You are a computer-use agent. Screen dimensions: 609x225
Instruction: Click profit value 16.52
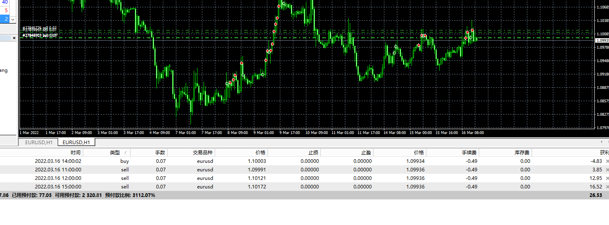[x=596, y=187]
